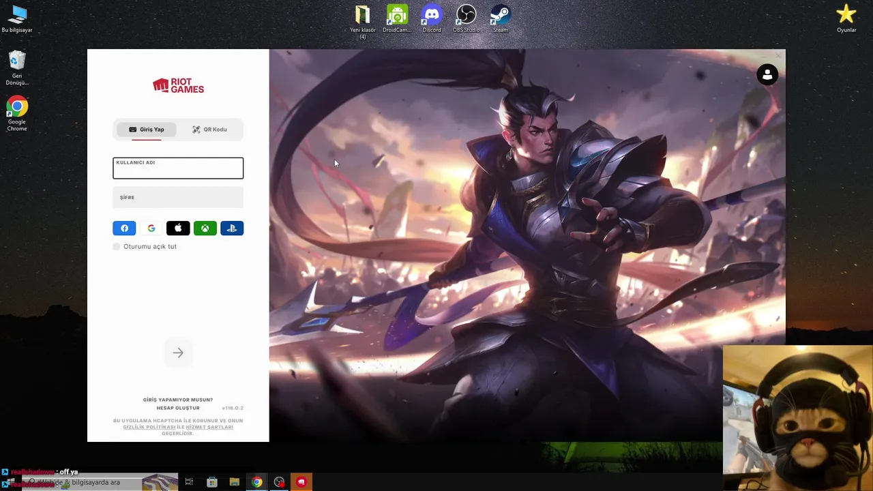This screenshot has width=873, height=491.
Task: Switch to the Giriş Yap tab
Action: (x=147, y=130)
